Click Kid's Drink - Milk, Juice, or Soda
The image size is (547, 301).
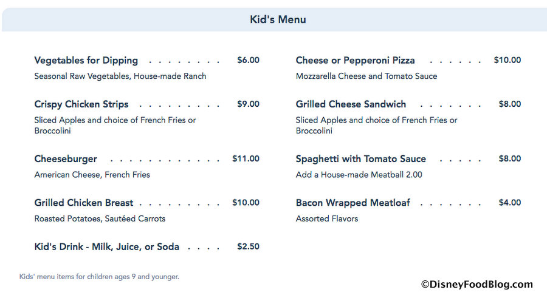click(106, 246)
